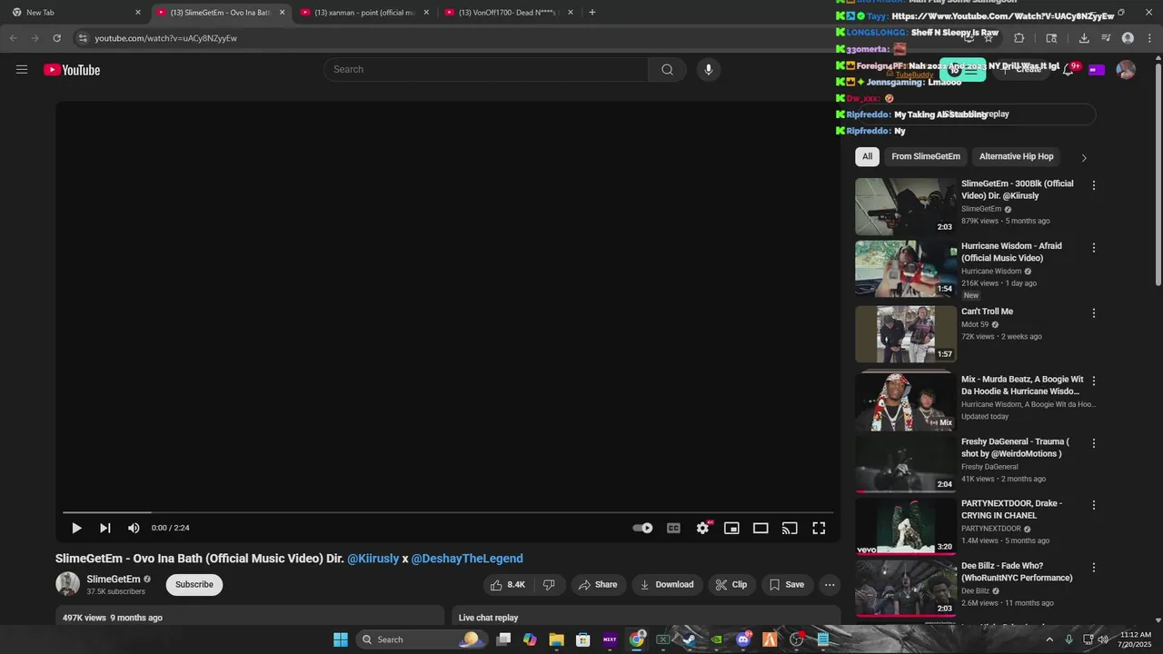1163x654 pixels.
Task: Go to YouTube home via logo
Action: [x=72, y=70]
